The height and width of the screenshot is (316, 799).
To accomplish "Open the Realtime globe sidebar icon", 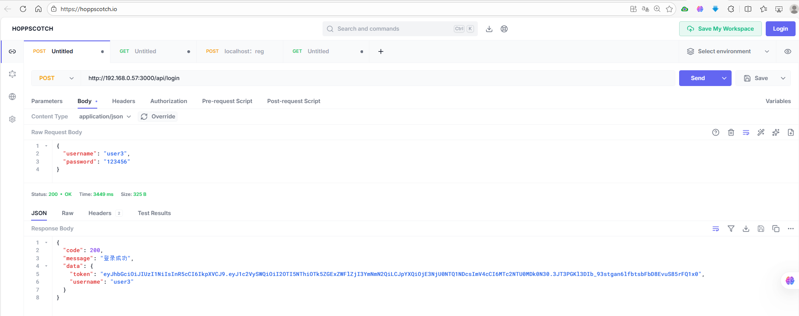I will [12, 97].
